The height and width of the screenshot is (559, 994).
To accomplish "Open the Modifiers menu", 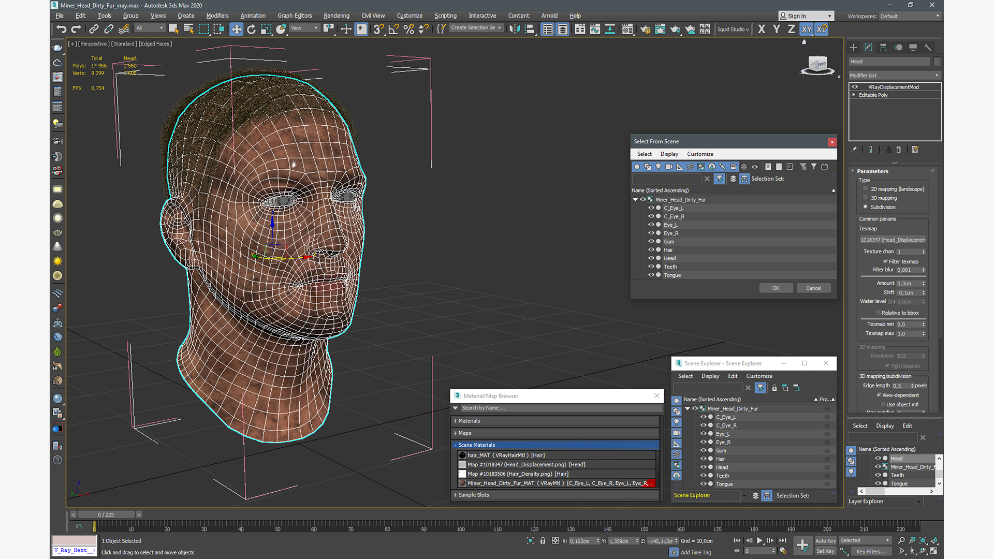I will tap(217, 16).
